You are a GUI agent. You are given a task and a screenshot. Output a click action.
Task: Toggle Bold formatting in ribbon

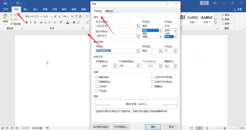[x=27, y=22]
